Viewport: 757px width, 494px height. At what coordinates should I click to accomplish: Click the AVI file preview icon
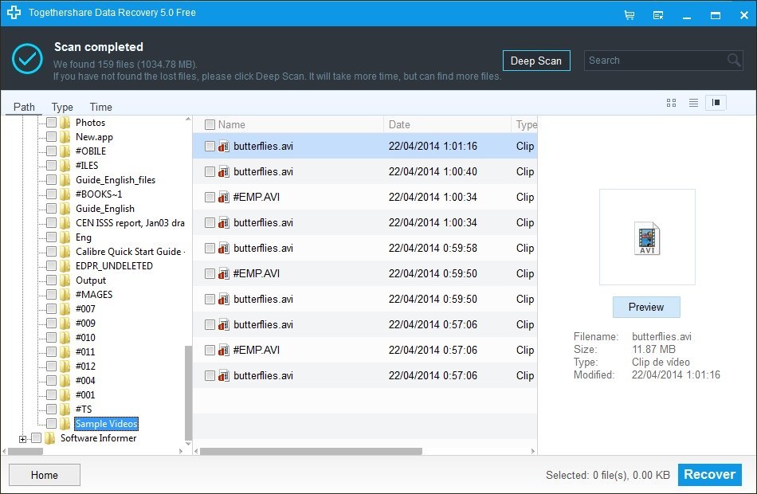tap(647, 237)
